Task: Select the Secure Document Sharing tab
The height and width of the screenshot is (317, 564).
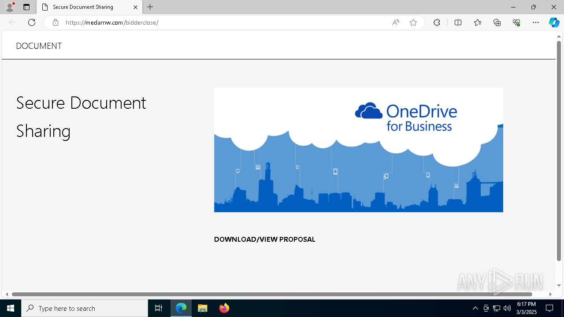Action: click(90, 7)
